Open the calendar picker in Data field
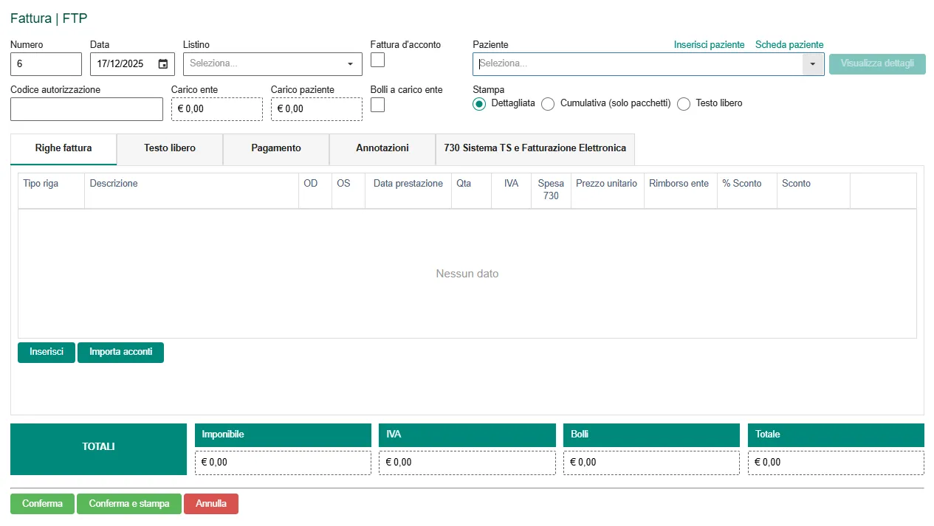Image resolution: width=934 pixels, height=526 pixels. (x=163, y=64)
